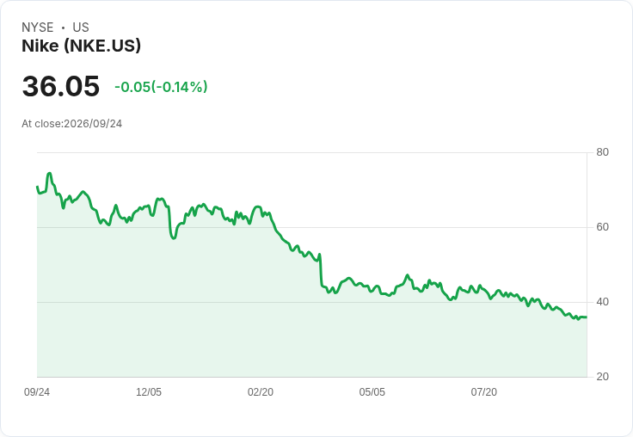The image size is (633, 437).
Task: Click the small peak in the line right of 05/05
Action: pyautogui.click(x=407, y=275)
